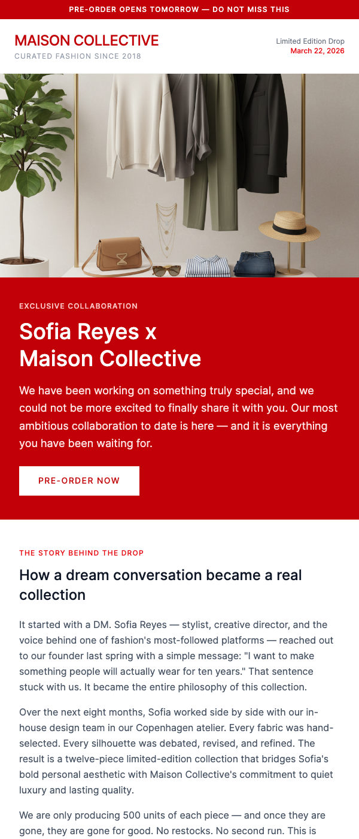Click the red pre-order announcement banner
The height and width of the screenshot is (839, 359).
tap(180, 10)
